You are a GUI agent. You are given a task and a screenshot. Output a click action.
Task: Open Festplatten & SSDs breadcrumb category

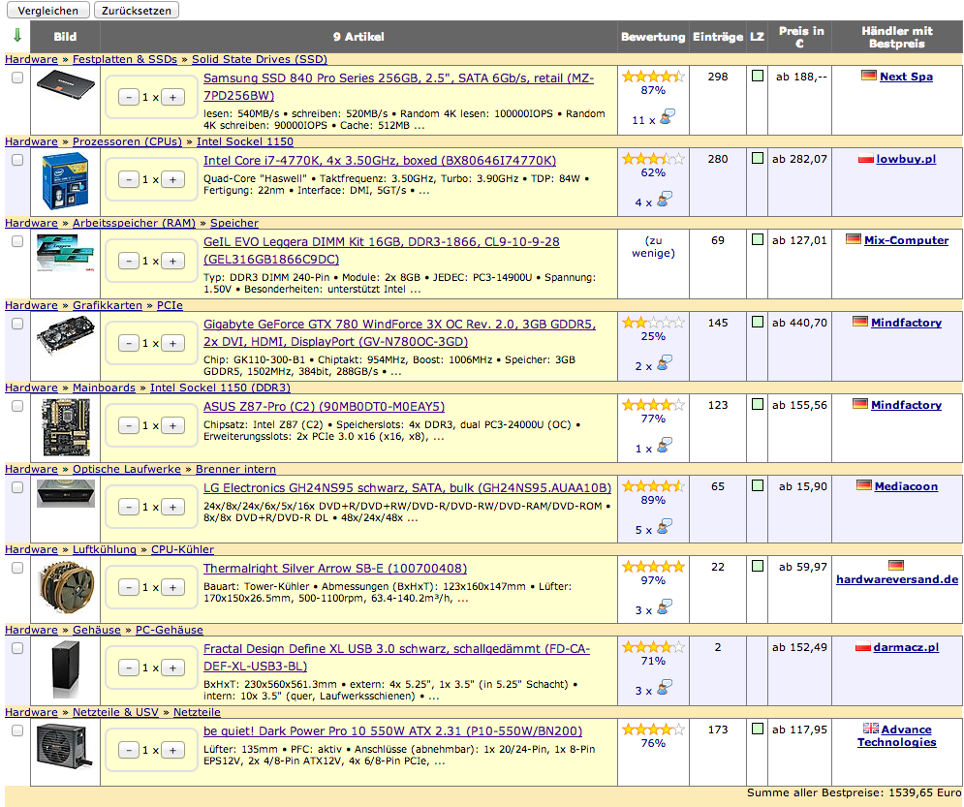click(125, 59)
